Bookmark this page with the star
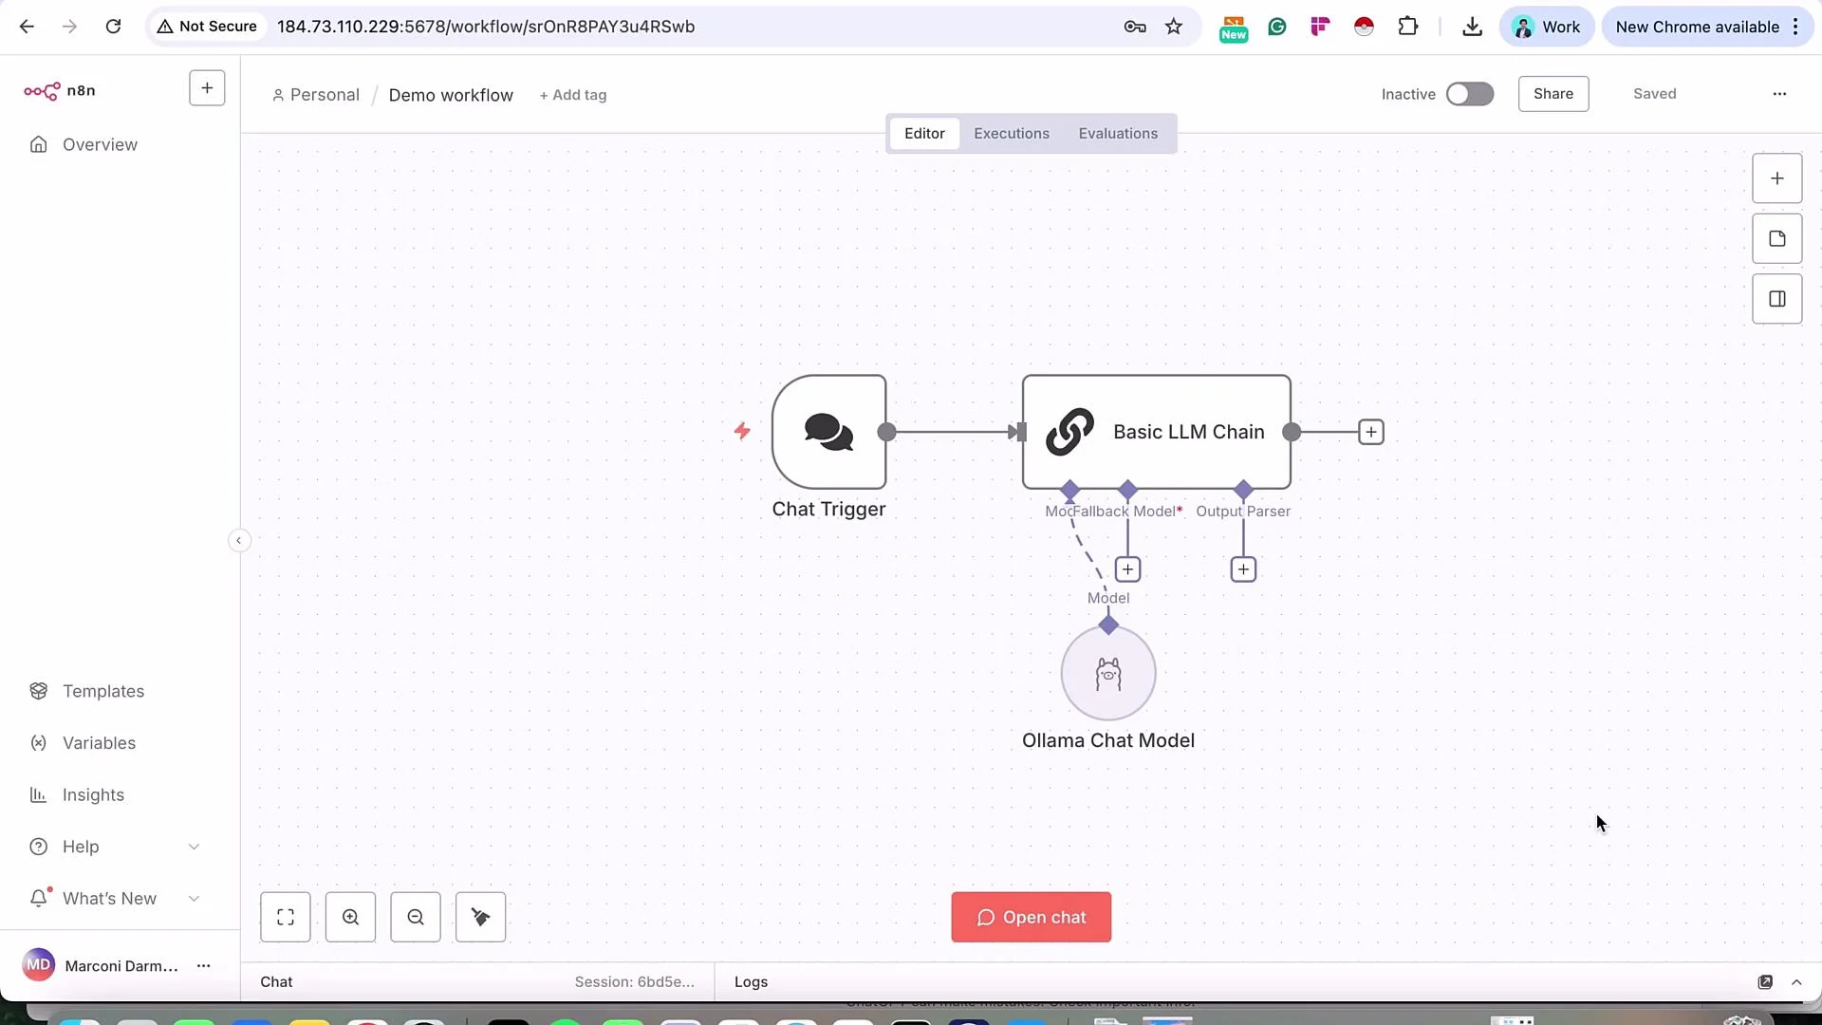This screenshot has height=1025, width=1822. click(1174, 27)
